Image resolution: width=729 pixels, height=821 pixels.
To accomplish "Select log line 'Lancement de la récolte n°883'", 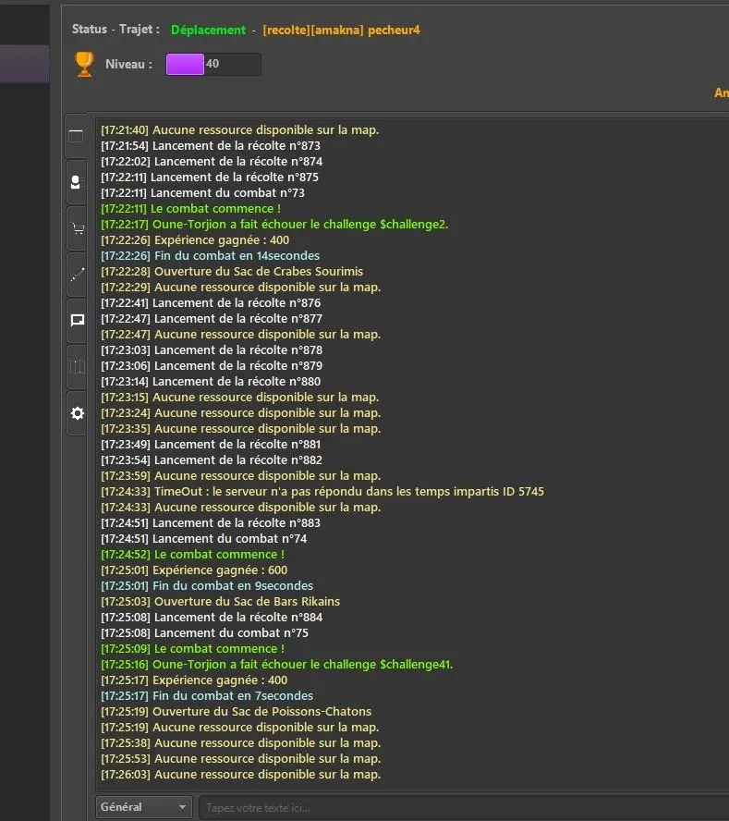I will 211,522.
